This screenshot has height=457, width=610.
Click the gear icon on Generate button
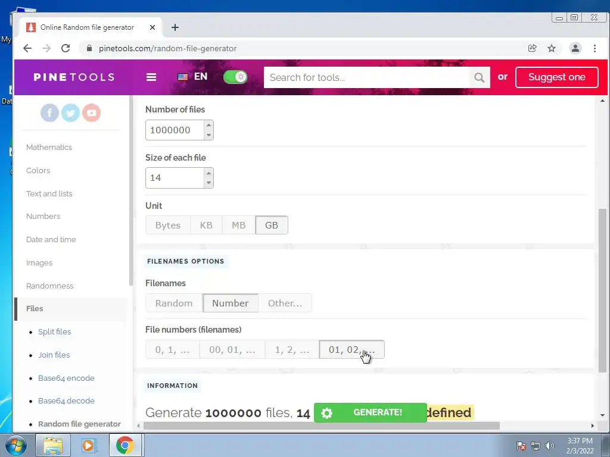point(327,413)
